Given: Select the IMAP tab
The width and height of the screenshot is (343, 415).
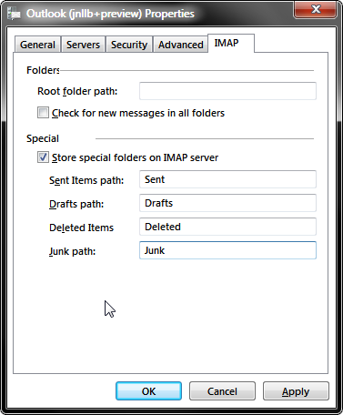Looking at the screenshot, I should point(231,43).
